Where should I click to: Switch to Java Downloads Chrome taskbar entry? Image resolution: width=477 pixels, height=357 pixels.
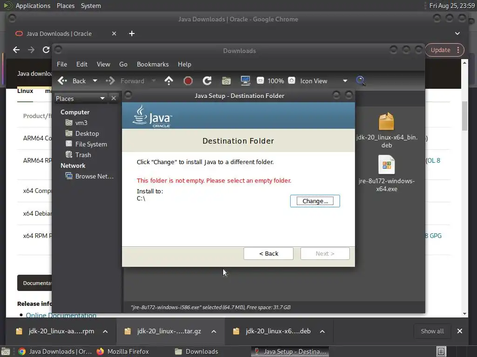click(55, 351)
